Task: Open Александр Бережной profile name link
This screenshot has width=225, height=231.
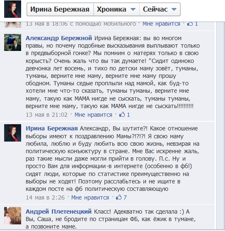Action: [x=59, y=38]
